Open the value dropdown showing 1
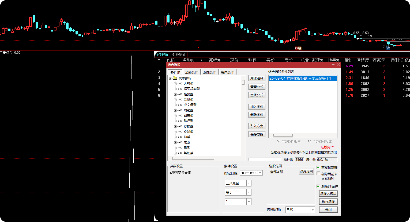 (x=249, y=201)
